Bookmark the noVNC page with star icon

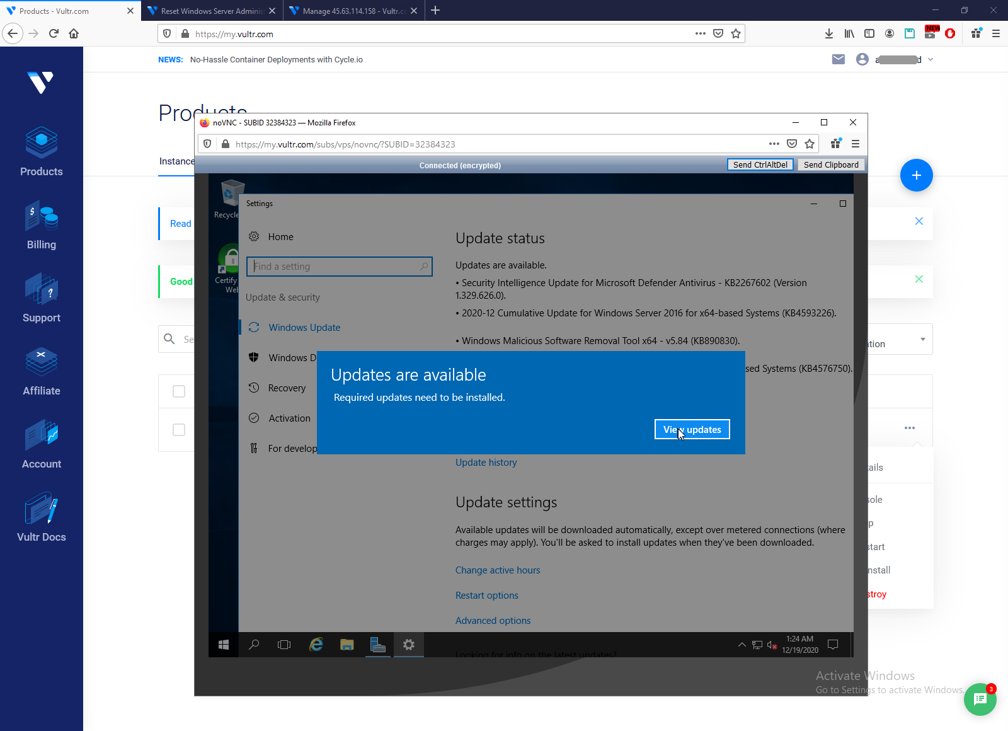click(810, 144)
